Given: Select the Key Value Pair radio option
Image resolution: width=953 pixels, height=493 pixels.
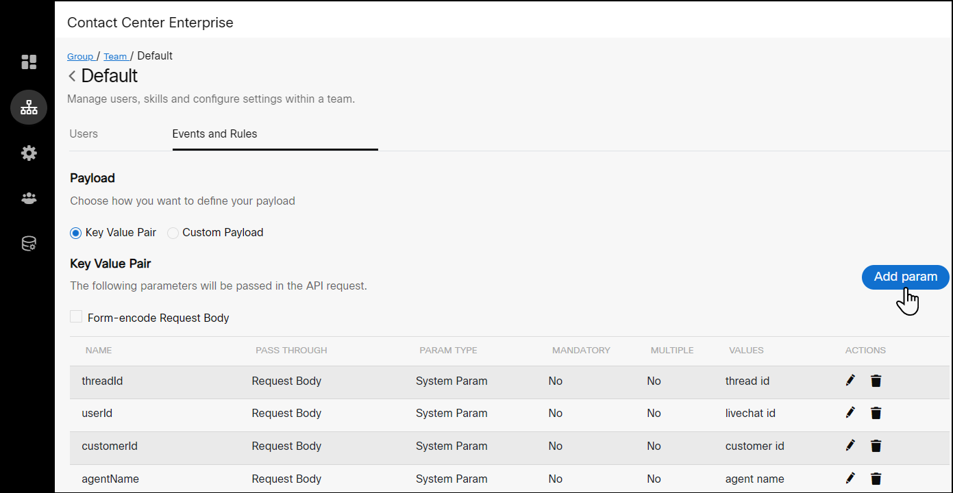Looking at the screenshot, I should tap(76, 233).
